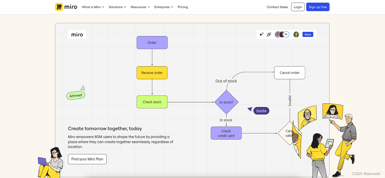This screenshot has height=178, width=385.
Task: Select the cursor tool icon on the board toolbar
Action: coord(262,34)
